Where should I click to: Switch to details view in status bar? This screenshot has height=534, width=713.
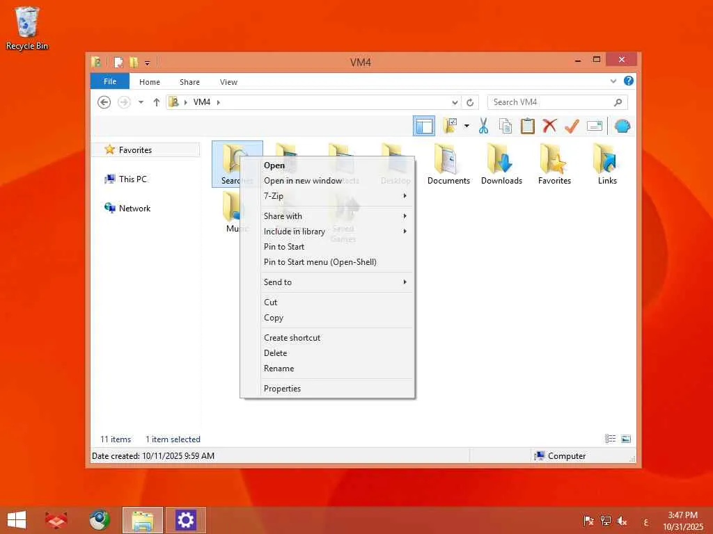[x=610, y=439]
